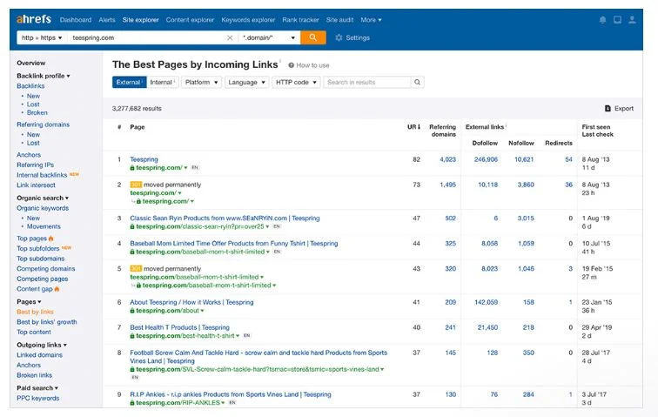Image resolution: width=658 pixels, height=417 pixels.
Task: Click nofollow value 3,015 in row 3
Action: pos(526,219)
